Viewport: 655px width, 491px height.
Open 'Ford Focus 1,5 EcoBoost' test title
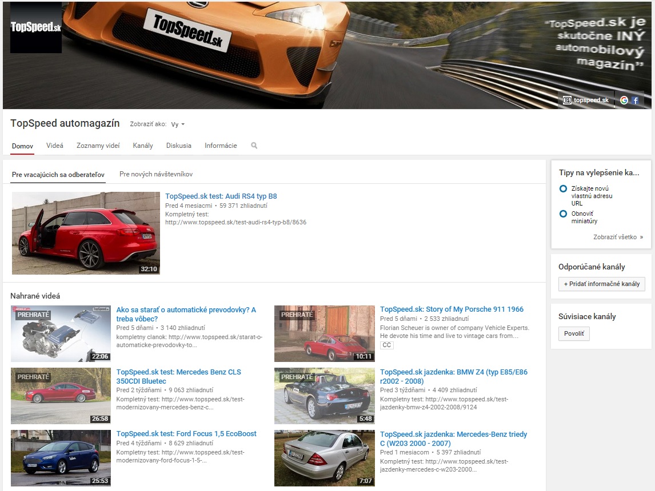(186, 434)
